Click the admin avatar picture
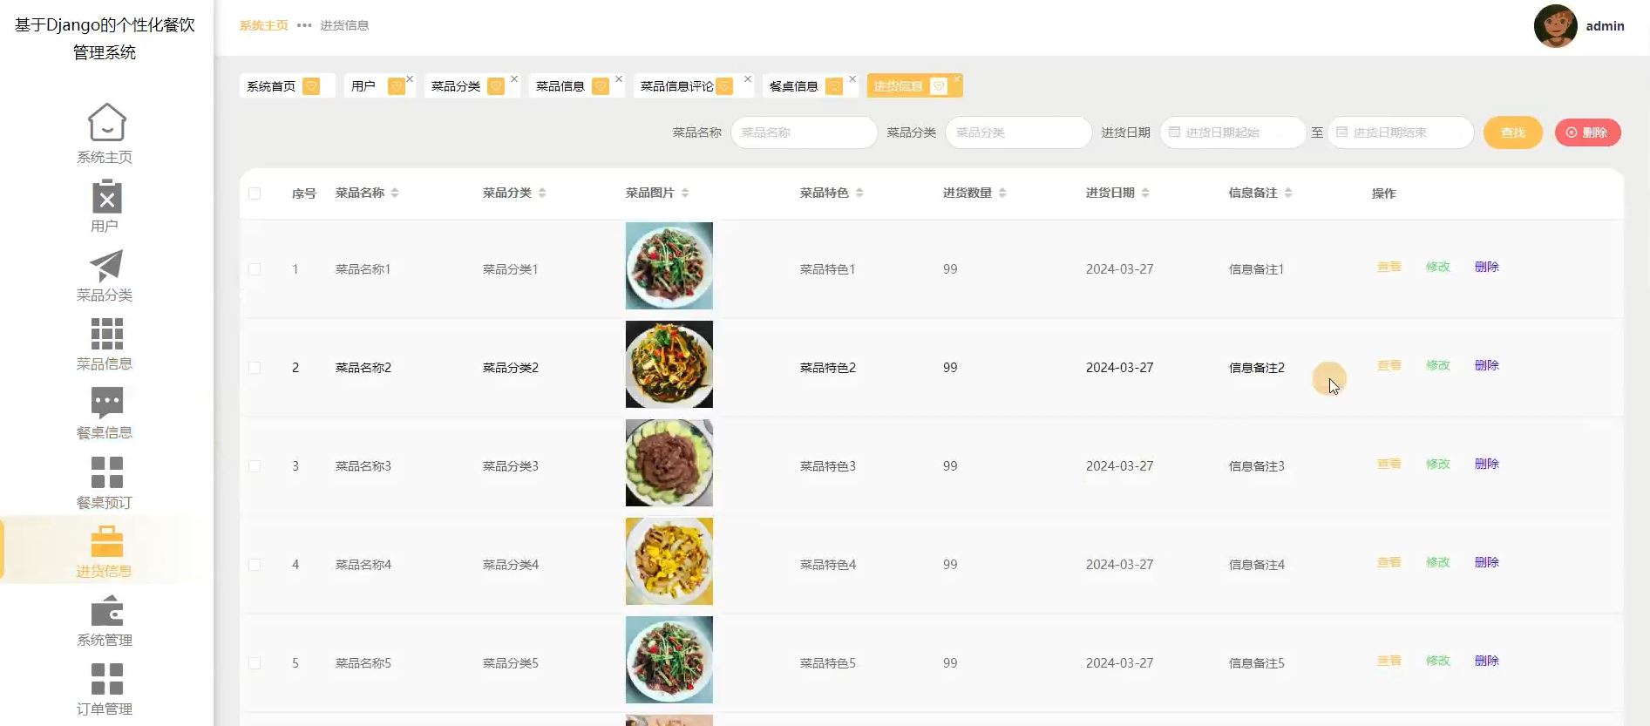1650x726 pixels. click(x=1555, y=26)
